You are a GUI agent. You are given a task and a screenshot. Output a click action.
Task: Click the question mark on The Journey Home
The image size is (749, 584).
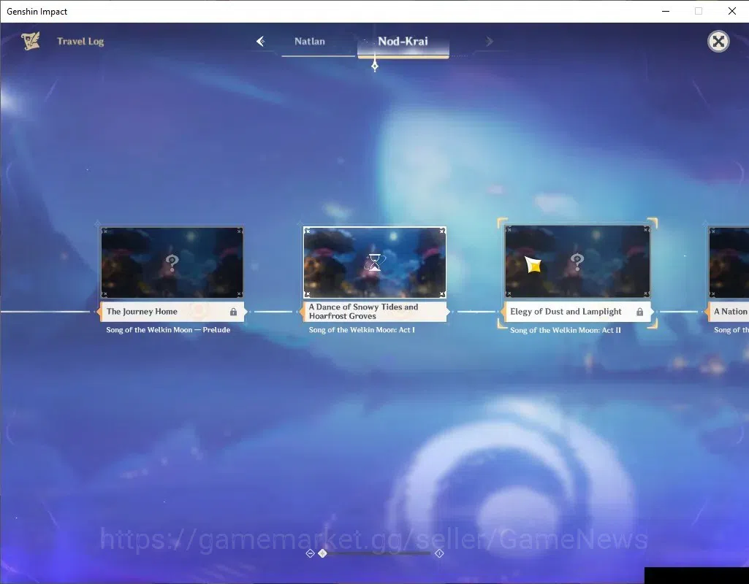pos(172,262)
